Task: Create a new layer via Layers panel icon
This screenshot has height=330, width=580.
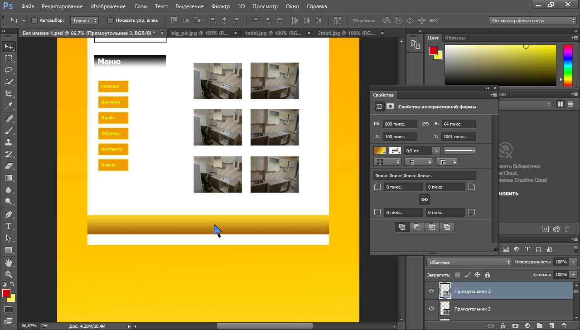Action: point(551,325)
